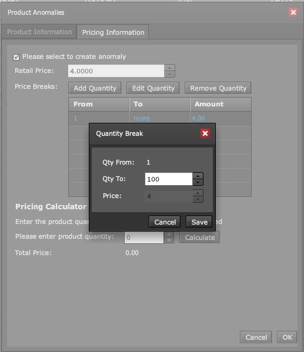
Task: Click the Amount column header
Action: tap(221, 105)
